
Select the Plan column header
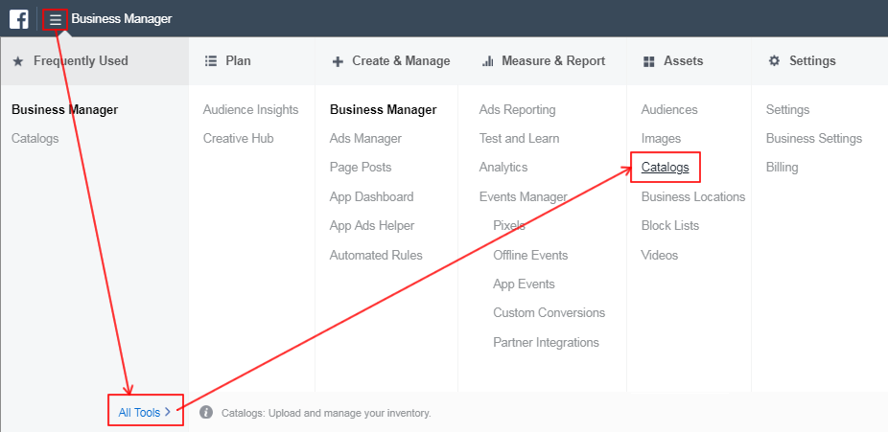(238, 60)
